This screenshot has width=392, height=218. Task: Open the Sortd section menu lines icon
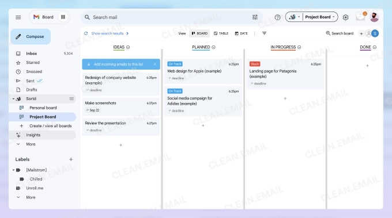pyautogui.click(x=71, y=98)
